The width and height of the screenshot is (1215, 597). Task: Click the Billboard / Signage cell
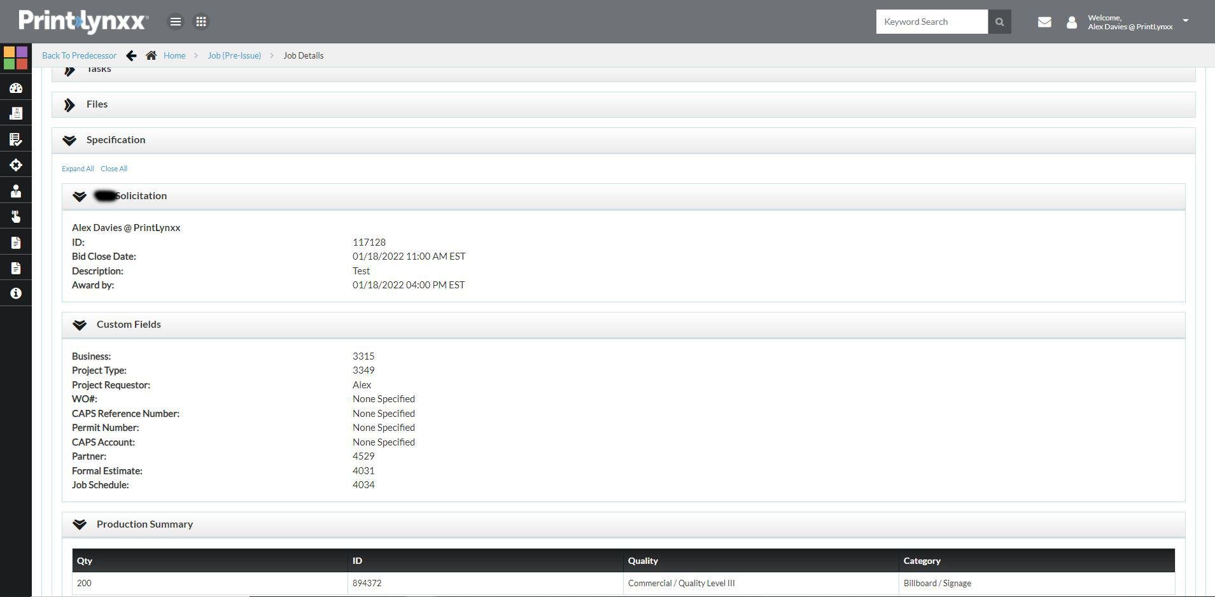coord(1037,583)
